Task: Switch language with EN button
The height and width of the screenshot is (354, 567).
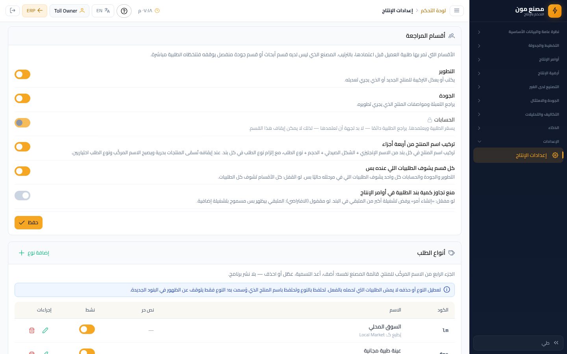Action: 103,11
